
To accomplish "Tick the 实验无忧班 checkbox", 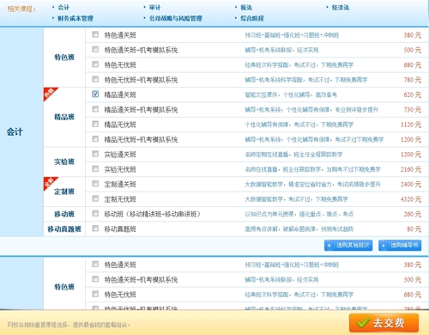I will click(x=95, y=168).
